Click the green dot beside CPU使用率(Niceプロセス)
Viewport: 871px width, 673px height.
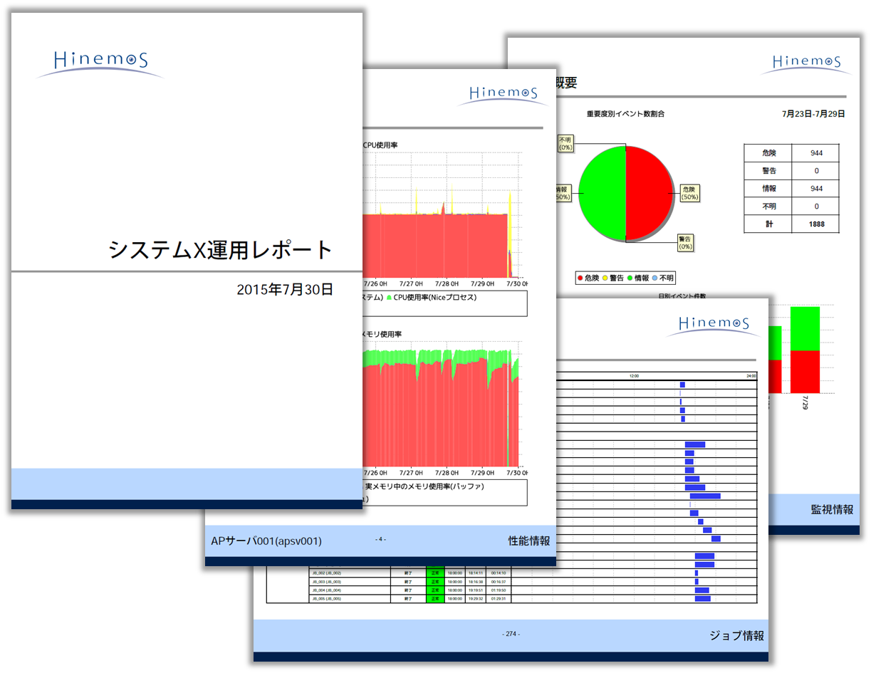point(389,298)
